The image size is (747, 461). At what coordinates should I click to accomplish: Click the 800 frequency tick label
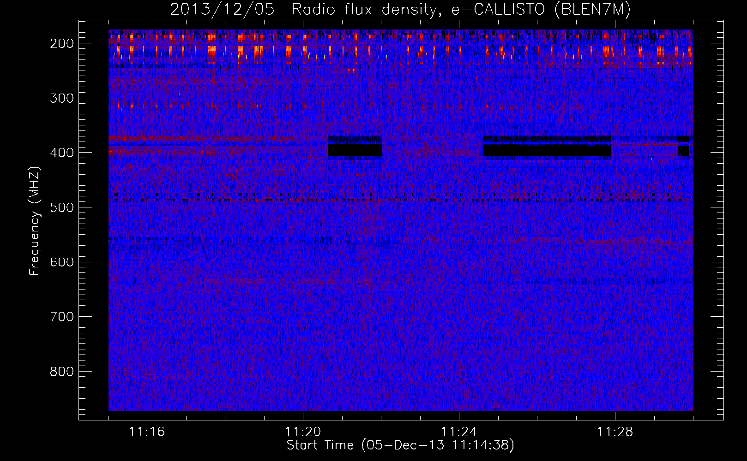point(62,371)
